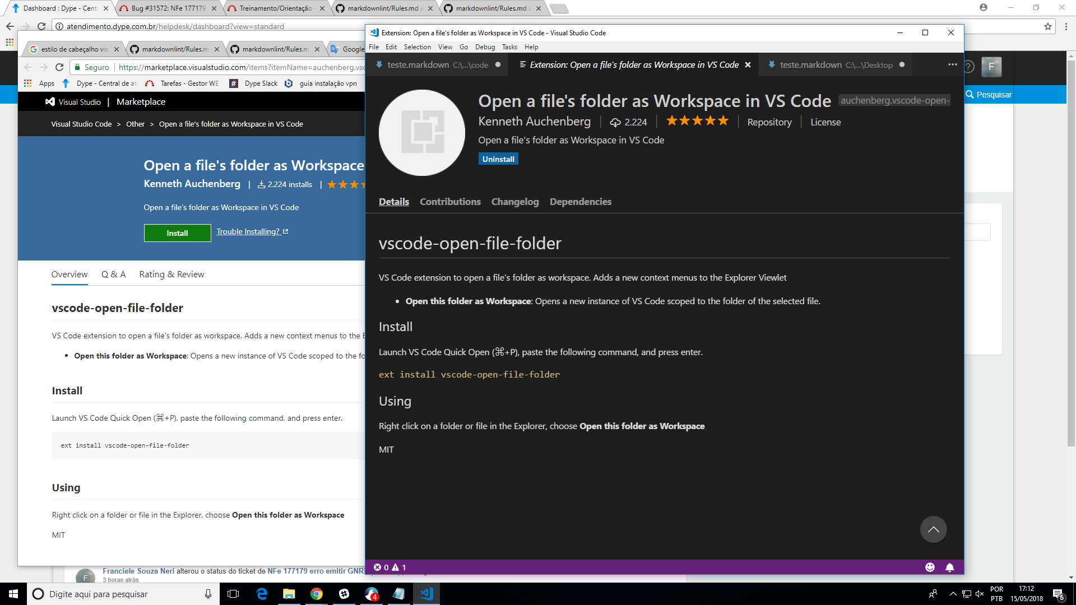The width and height of the screenshot is (1076, 605).
Task: Click the Pesquisar search button
Action: pos(989,95)
